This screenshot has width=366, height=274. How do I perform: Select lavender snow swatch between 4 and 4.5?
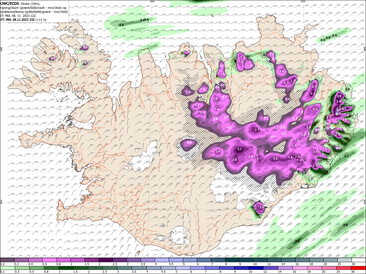tap(162, 260)
